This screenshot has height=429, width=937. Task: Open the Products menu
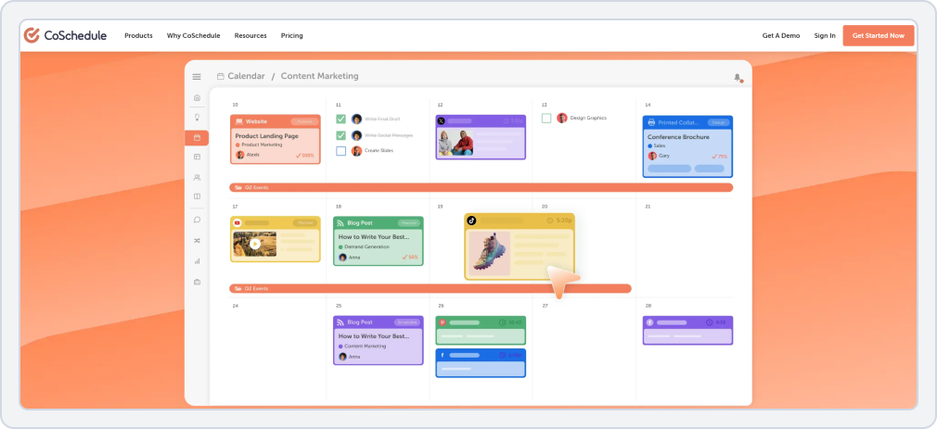point(138,36)
